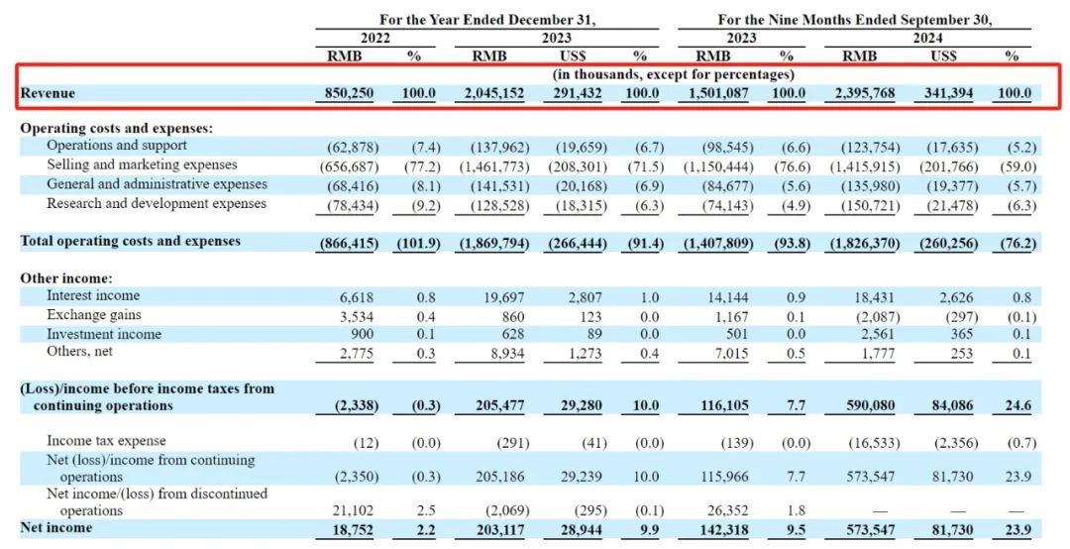Click the 2022 revenue value 850,250

pos(348,93)
